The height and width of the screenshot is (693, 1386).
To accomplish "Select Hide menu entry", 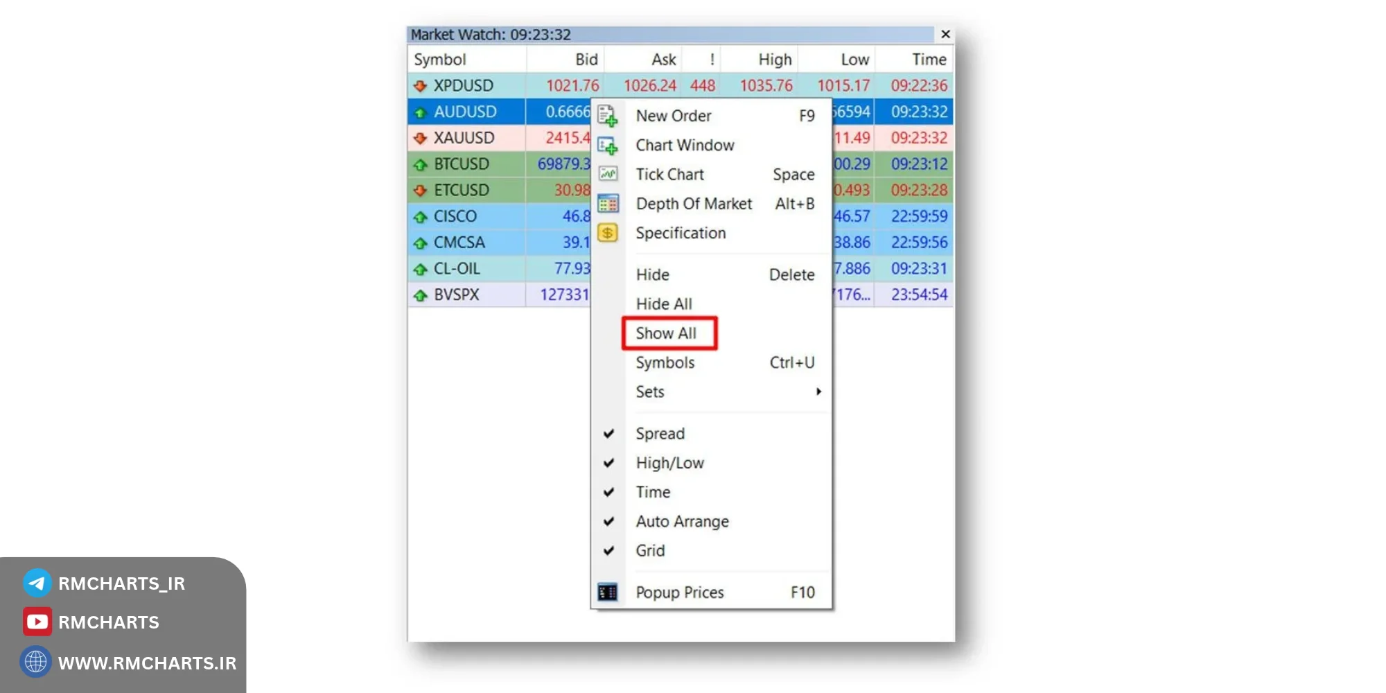I will [712, 274].
